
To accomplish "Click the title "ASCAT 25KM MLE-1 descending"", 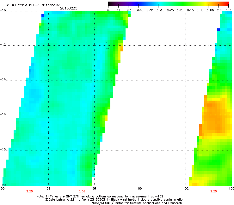I will (33, 5).
